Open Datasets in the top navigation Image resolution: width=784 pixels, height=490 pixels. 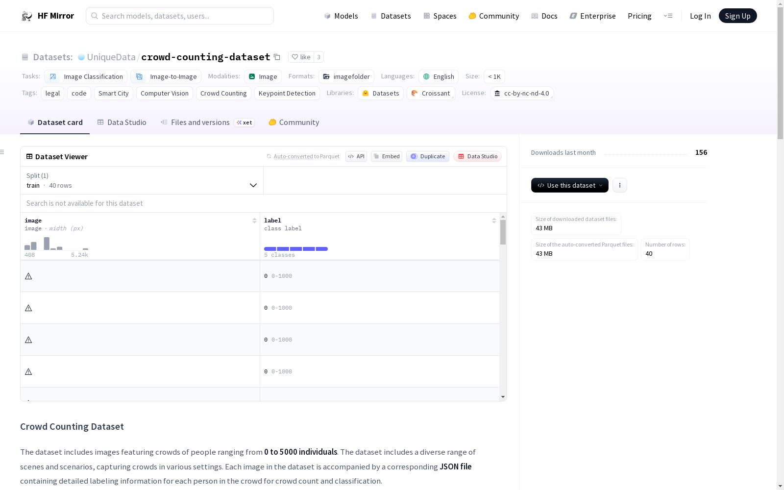point(391,16)
